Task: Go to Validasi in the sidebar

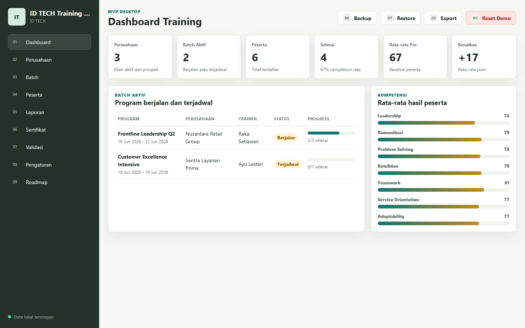Action: pos(50,147)
